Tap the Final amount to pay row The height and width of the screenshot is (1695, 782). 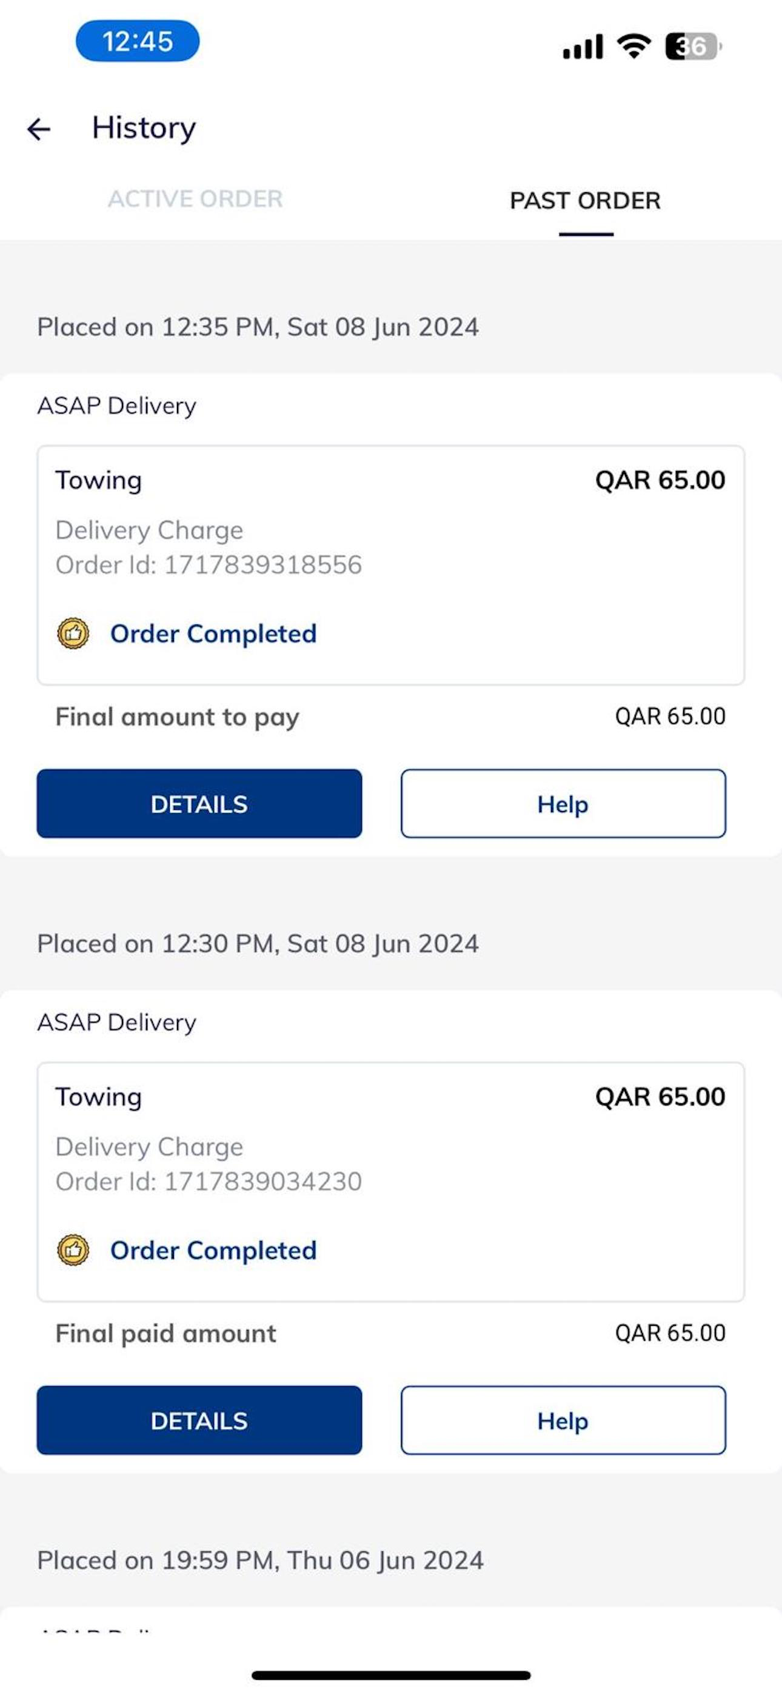391,717
